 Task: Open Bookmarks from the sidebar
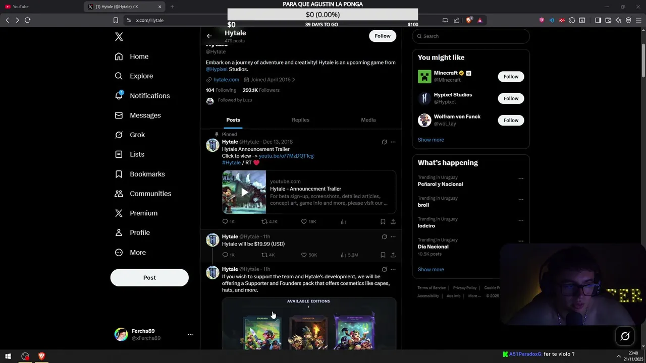(140, 174)
